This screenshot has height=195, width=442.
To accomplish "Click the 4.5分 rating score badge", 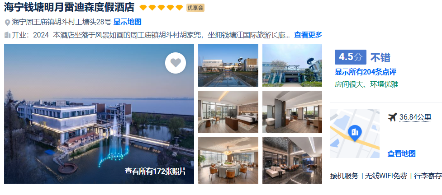I will click(x=350, y=57).
